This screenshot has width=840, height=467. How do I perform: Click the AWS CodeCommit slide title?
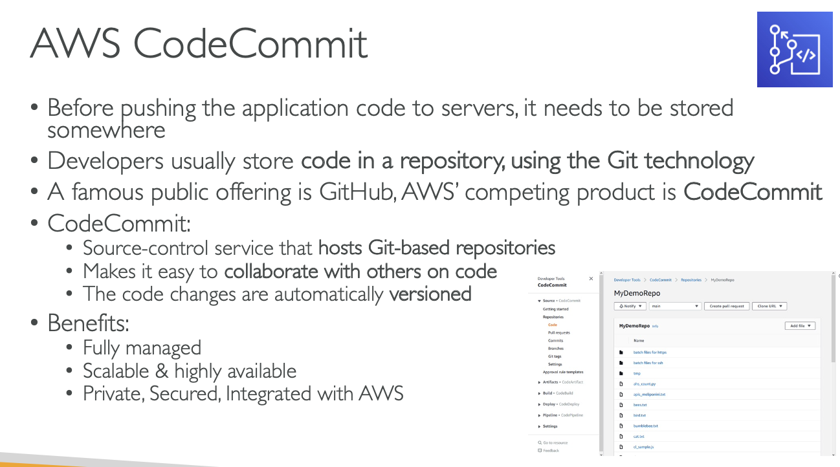pyautogui.click(x=199, y=43)
